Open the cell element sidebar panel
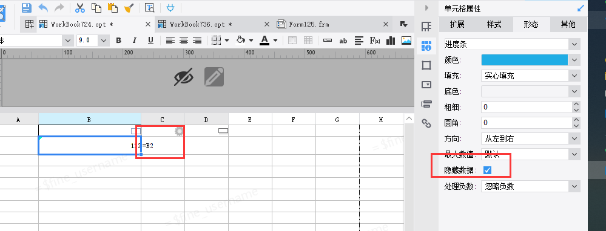The height and width of the screenshot is (231, 606). (426, 27)
